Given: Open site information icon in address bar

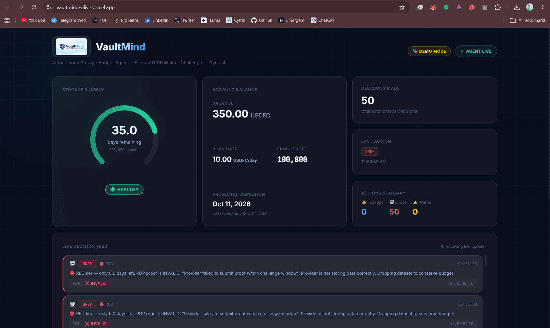Looking at the screenshot, I should 49,7.
